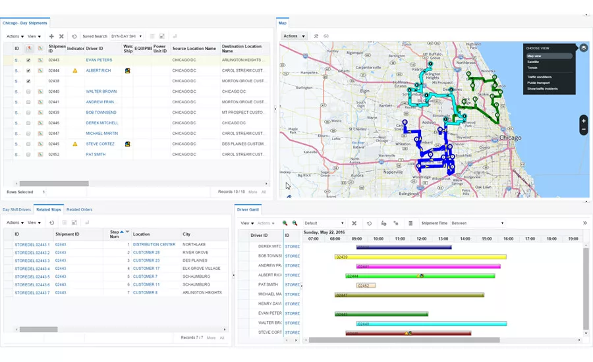Click the map pin column header icon
This screenshot has height=362, width=593.
[29, 48]
